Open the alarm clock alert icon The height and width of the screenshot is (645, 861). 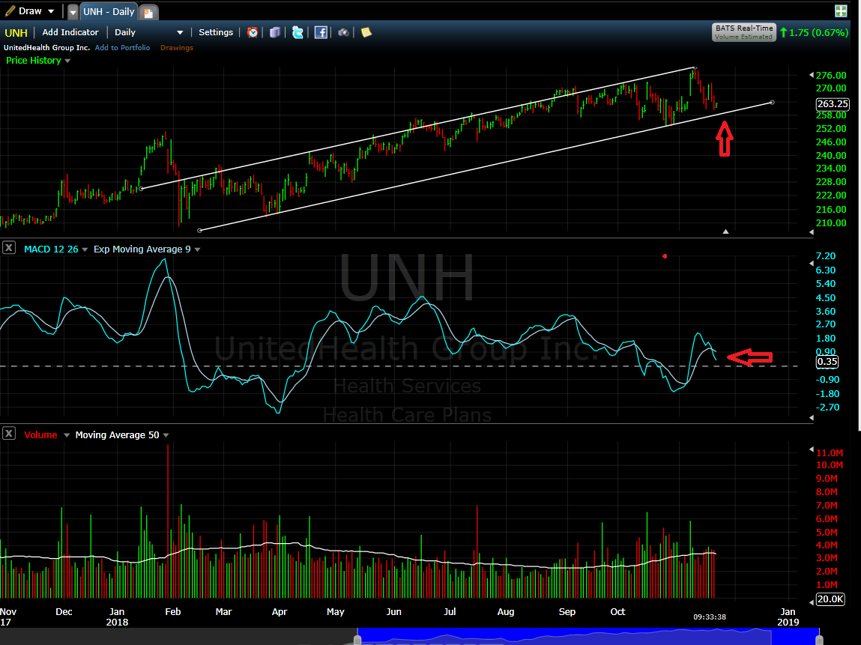point(253,32)
